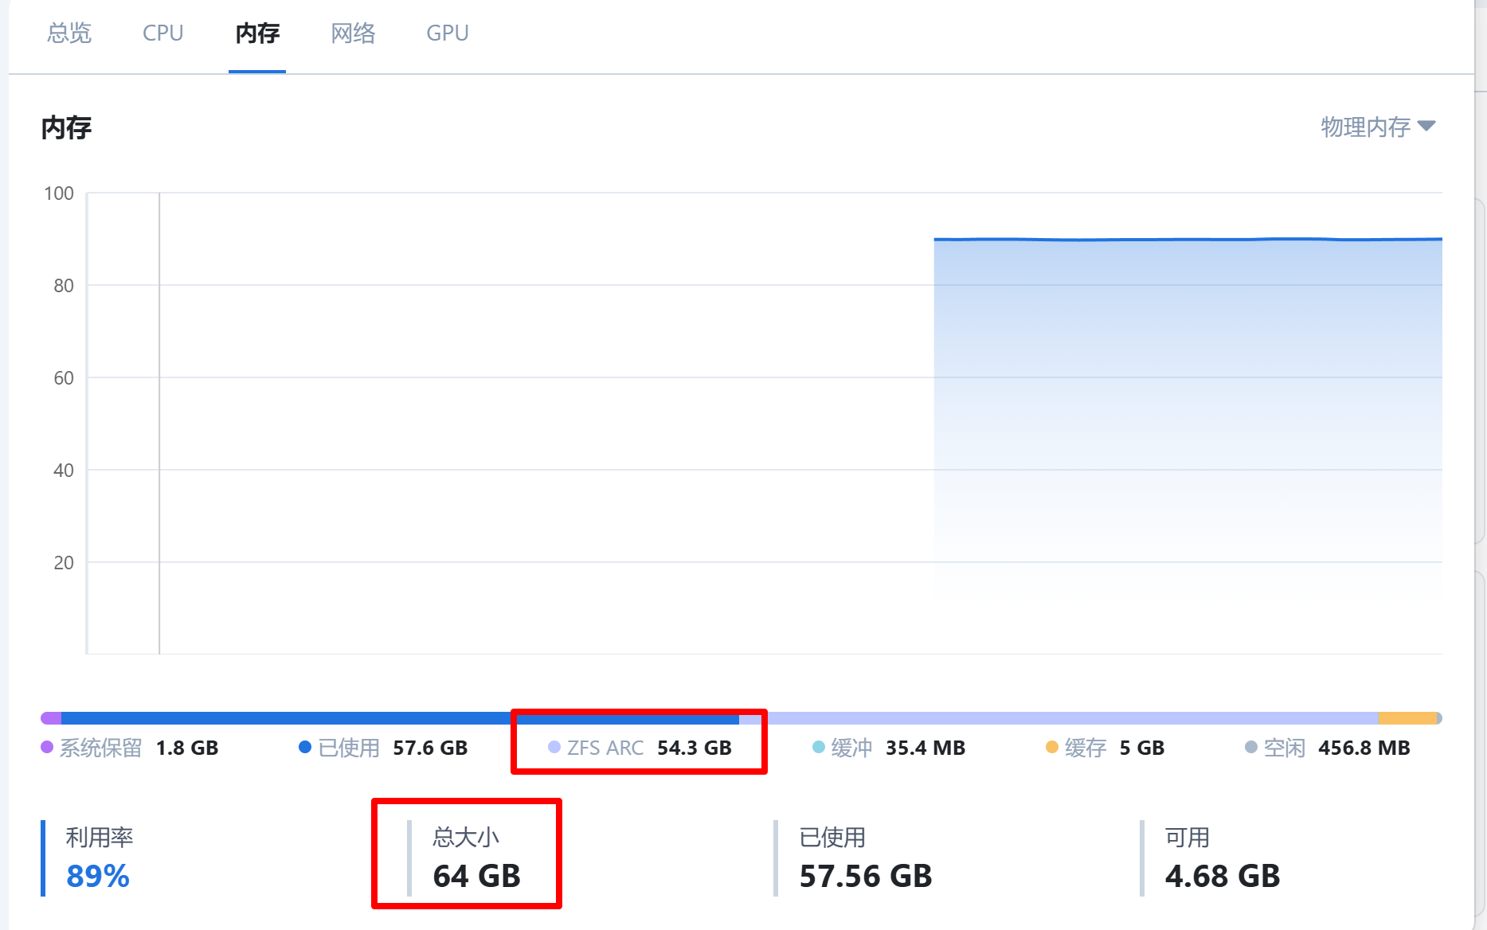Switch to the 总览 tab
This screenshot has height=930, width=1487.
[69, 33]
